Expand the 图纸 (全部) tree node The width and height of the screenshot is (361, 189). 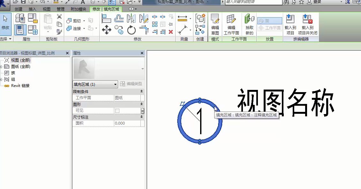[1, 67]
